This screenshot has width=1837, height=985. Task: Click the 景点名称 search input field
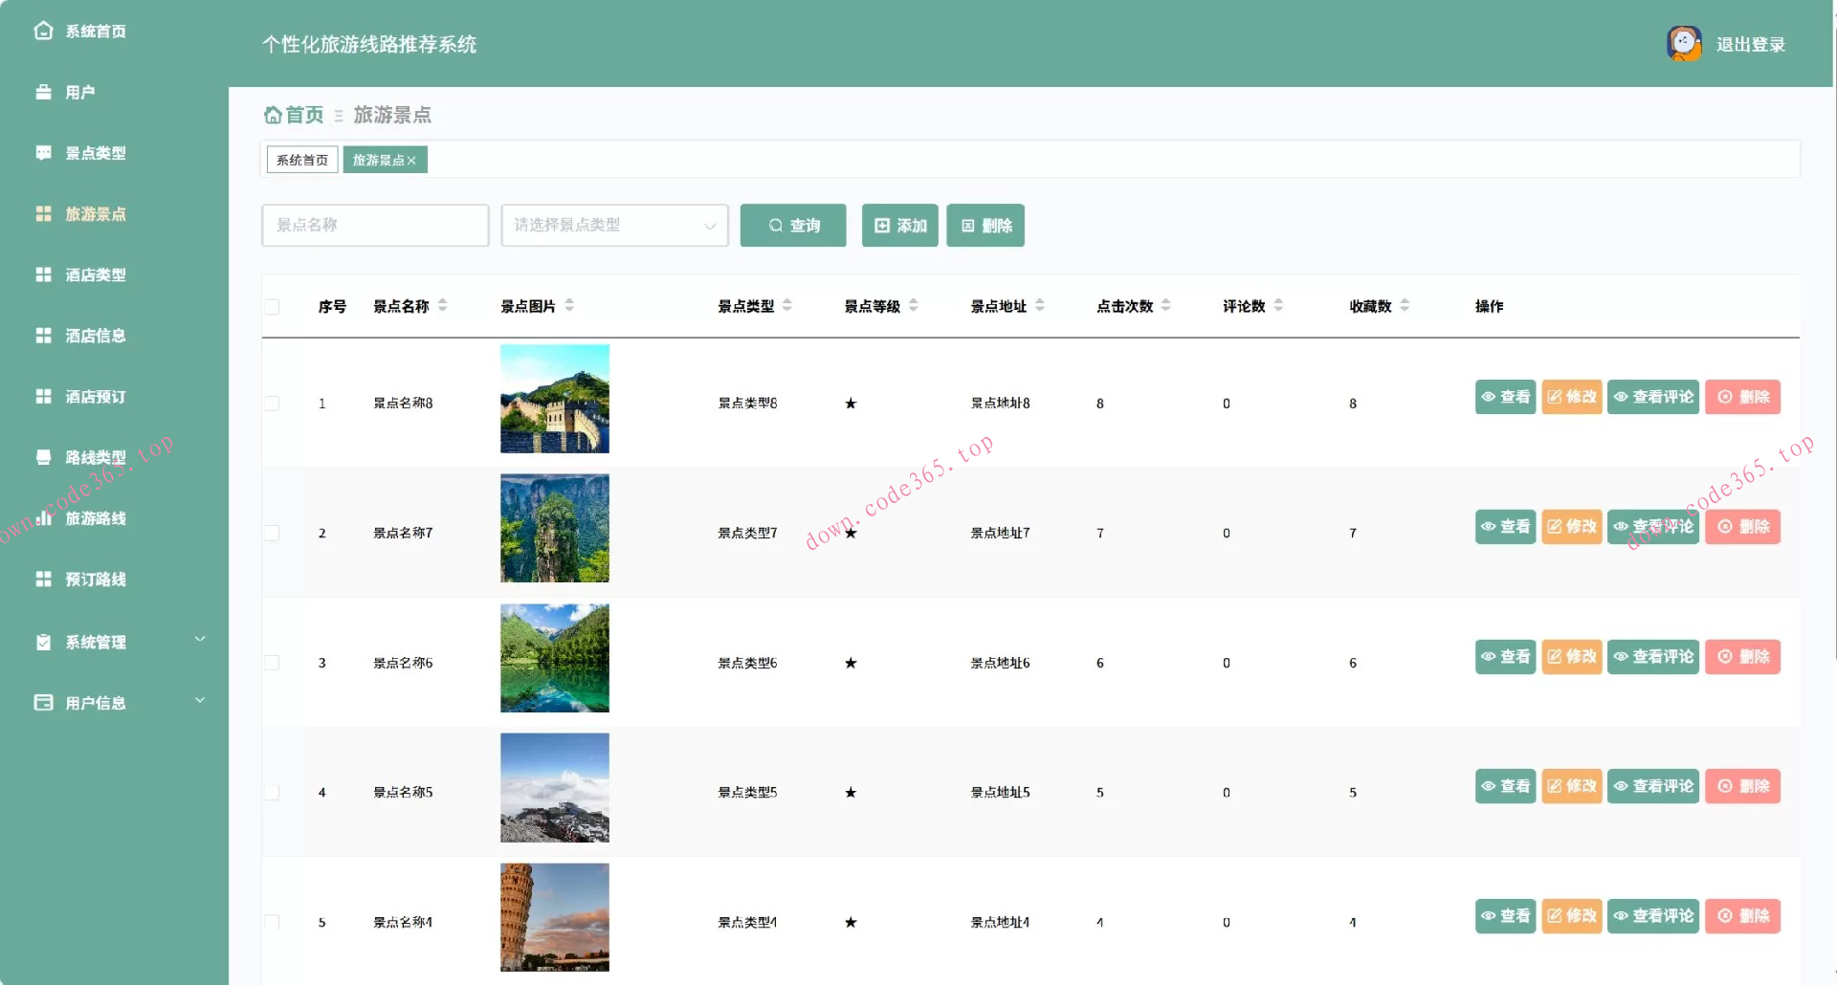[375, 226]
